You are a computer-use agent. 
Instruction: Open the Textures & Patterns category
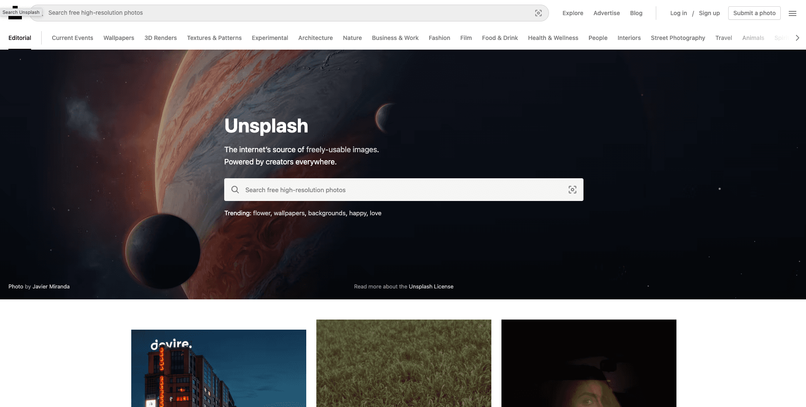click(x=214, y=38)
